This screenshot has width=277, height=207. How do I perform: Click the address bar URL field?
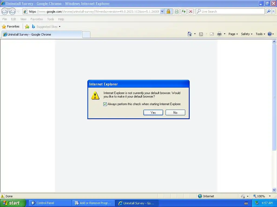[94, 12]
